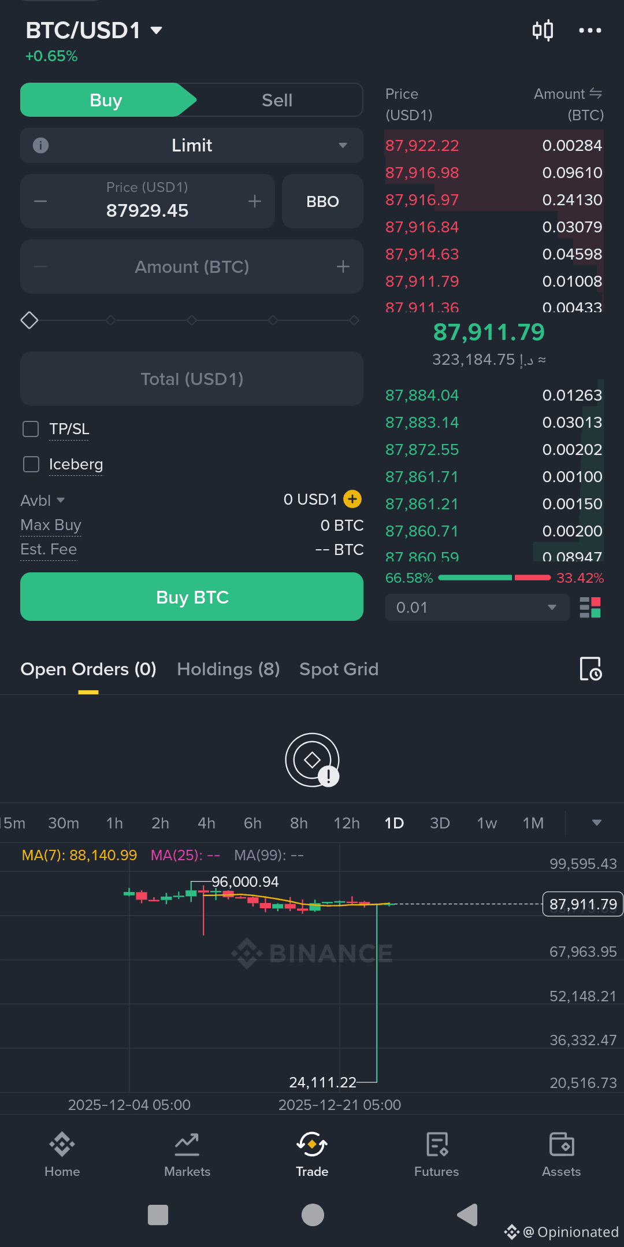624x1247 pixels.
Task: Select the 2h chart interval
Action: [160, 823]
